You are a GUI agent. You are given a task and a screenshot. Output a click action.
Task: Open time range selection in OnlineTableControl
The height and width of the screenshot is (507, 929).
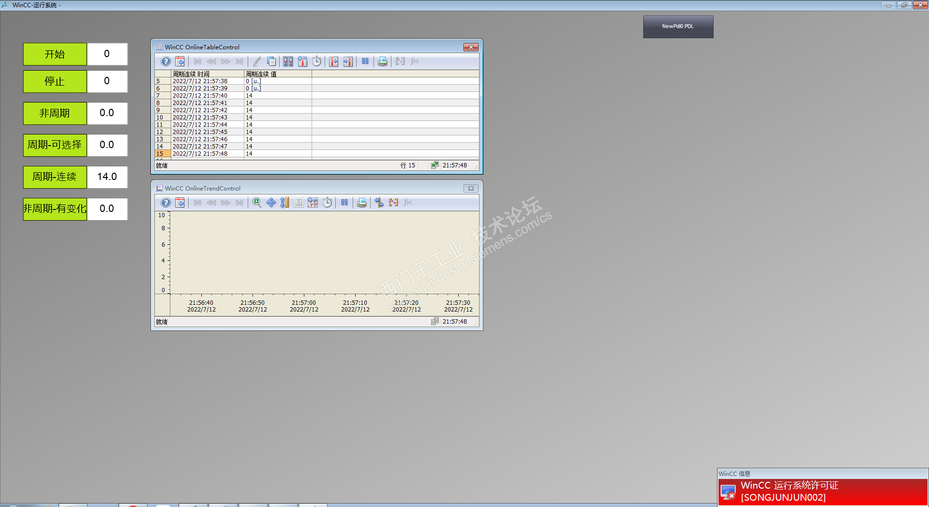click(x=316, y=61)
